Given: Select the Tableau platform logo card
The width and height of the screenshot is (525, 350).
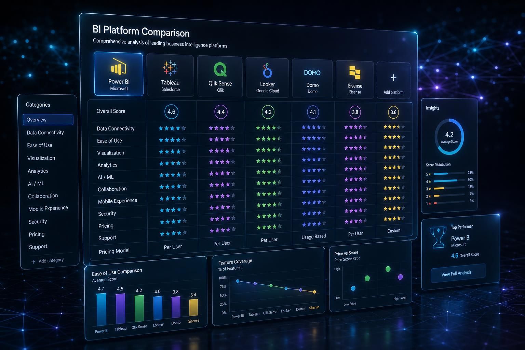Looking at the screenshot, I should (170, 76).
